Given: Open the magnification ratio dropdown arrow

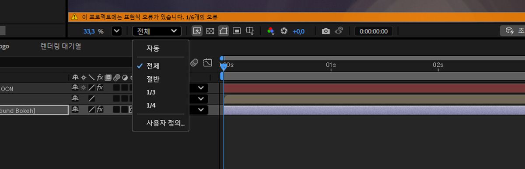Looking at the screenshot, I should coord(116,31).
